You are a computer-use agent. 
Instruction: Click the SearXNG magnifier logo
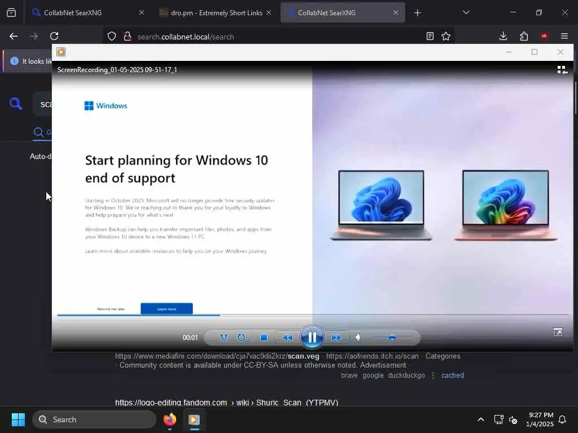coord(16,104)
